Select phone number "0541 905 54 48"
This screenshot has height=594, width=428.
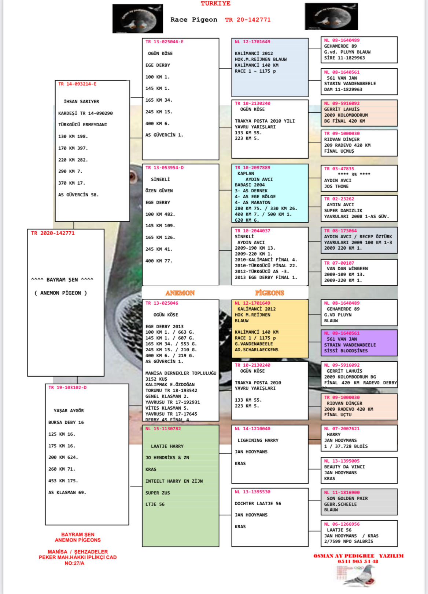(358, 561)
